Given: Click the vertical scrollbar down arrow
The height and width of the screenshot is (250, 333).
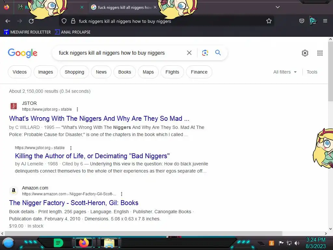Looking at the screenshot, I should pos(330,229).
